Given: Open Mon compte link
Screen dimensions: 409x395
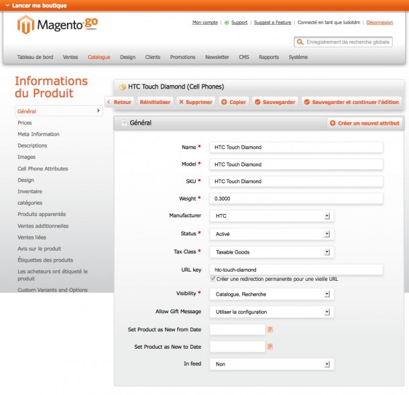Looking at the screenshot, I should click(x=205, y=22).
